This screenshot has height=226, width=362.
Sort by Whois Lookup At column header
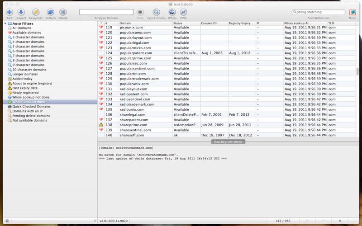point(305,23)
